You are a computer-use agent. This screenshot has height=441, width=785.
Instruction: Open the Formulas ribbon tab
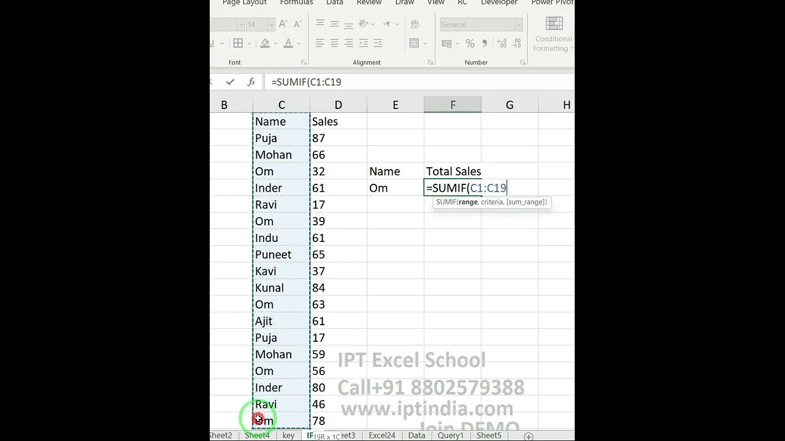(x=296, y=2)
